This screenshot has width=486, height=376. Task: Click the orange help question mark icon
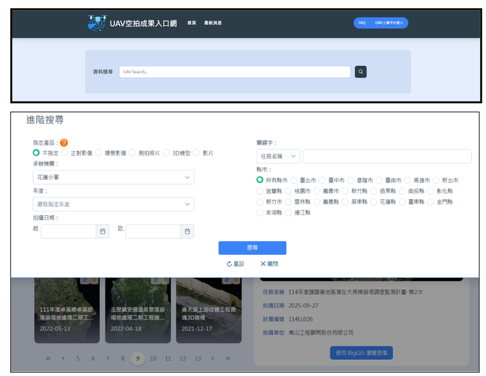tap(64, 143)
